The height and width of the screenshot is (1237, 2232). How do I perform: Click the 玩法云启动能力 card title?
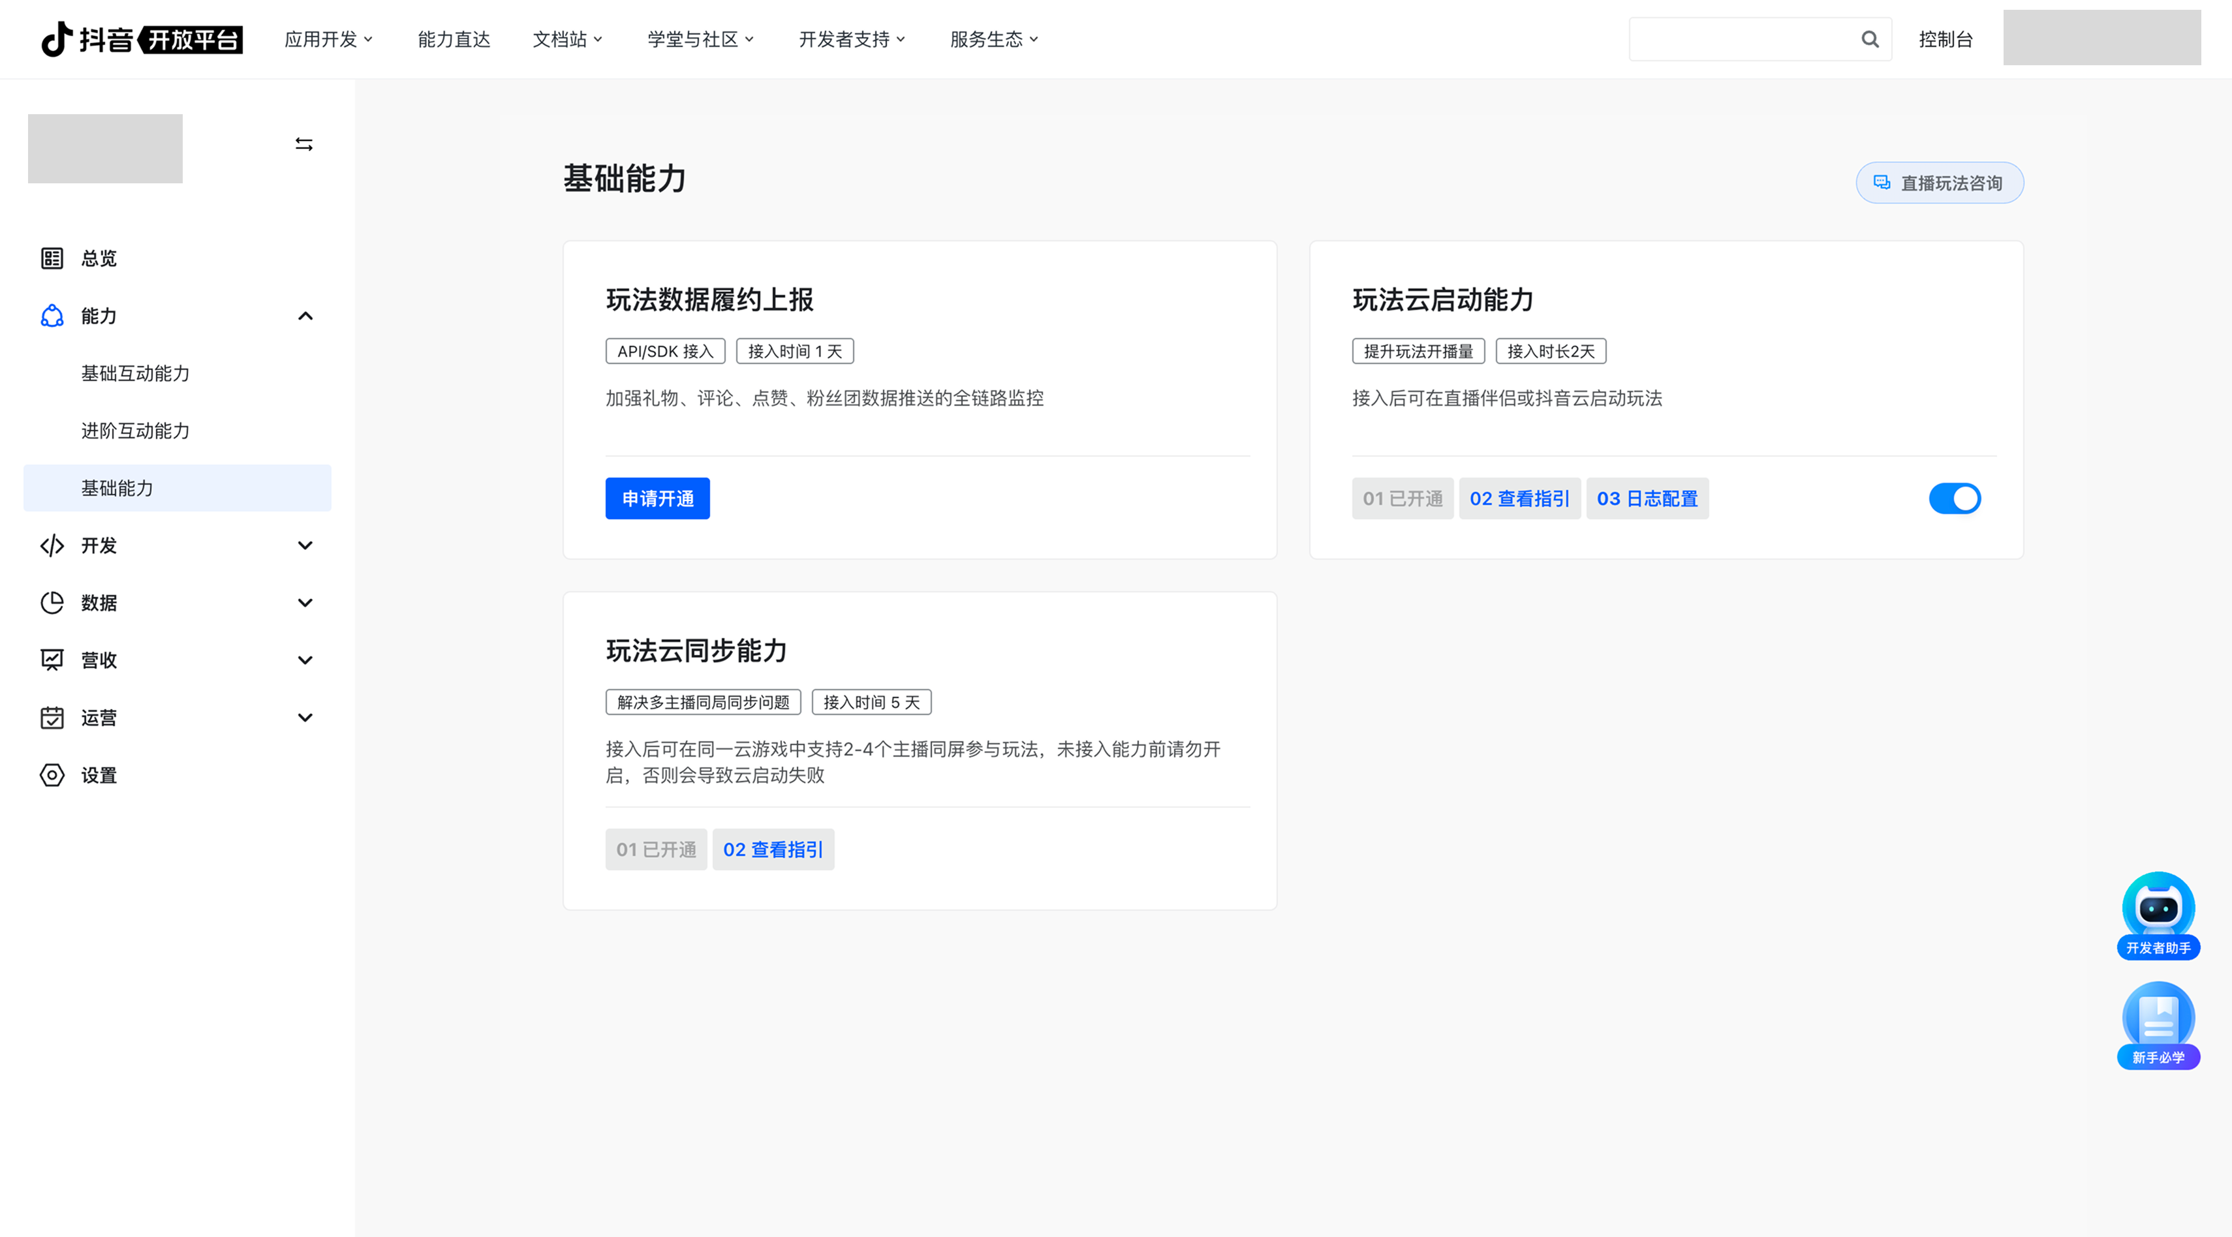coord(1443,299)
